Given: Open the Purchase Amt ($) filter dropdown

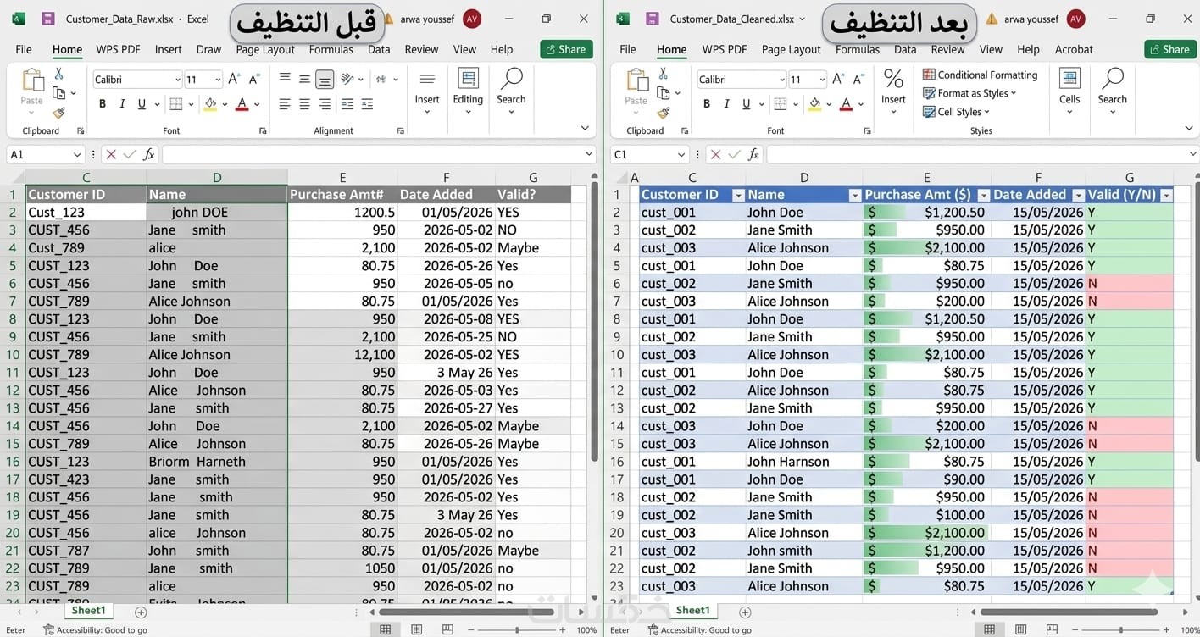Looking at the screenshot, I should (x=983, y=195).
